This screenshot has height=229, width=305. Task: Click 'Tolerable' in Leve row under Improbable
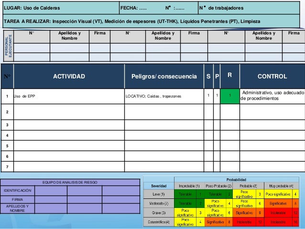pos(185,194)
